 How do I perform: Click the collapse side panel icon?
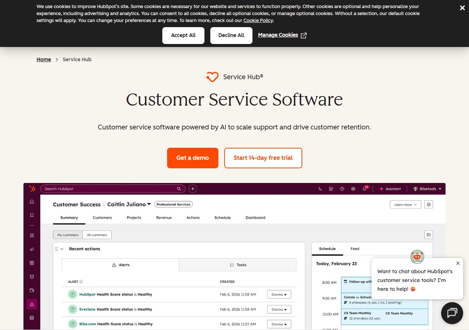point(428,235)
